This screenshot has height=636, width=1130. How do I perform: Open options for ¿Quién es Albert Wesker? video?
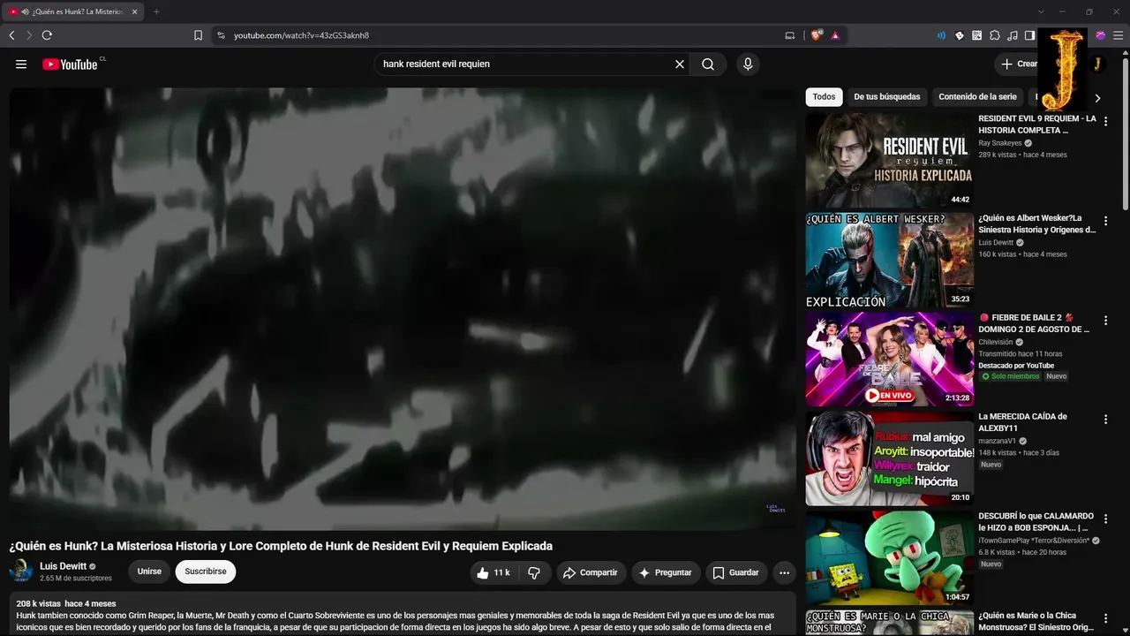tap(1105, 221)
